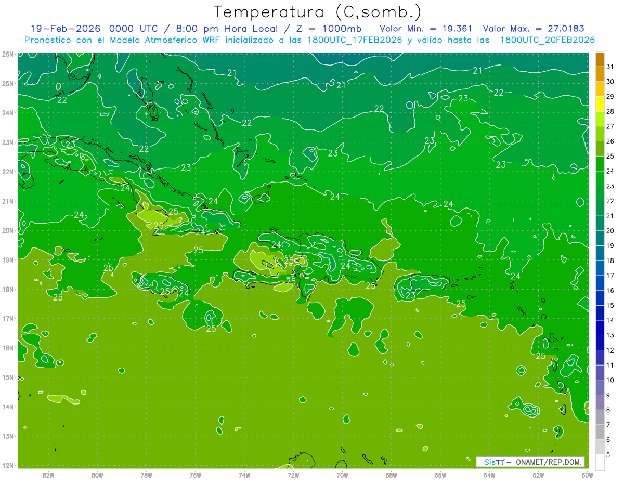Click the 25N latitude axis label
Viewport: 624px width, 482px height.
click(7, 83)
